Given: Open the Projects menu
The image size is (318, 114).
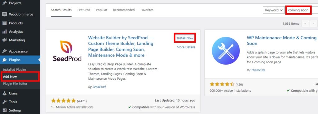Looking at the screenshot, I should click(15, 3).
